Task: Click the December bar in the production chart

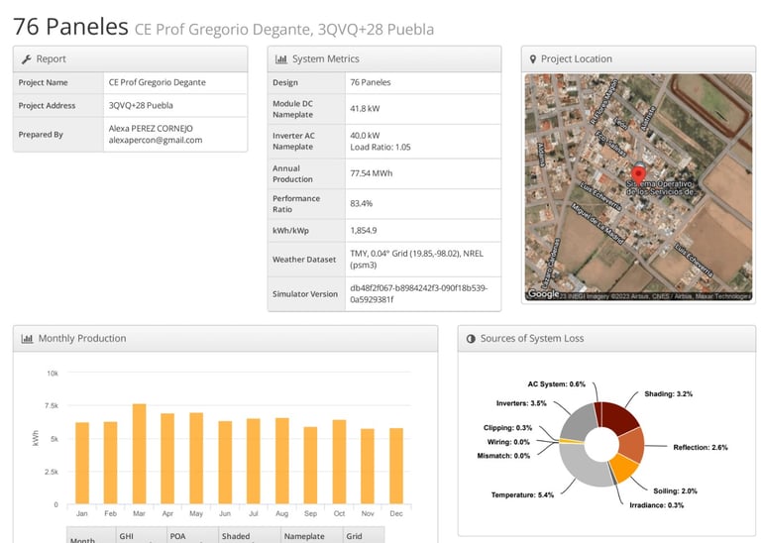Action: 396,466
